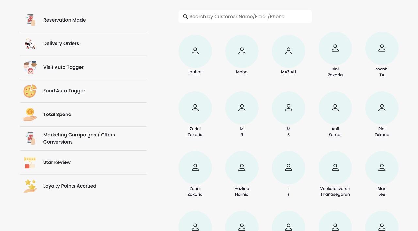Click the Total Spend coin icon
Viewport: 418px width, 231px height.
point(30,115)
